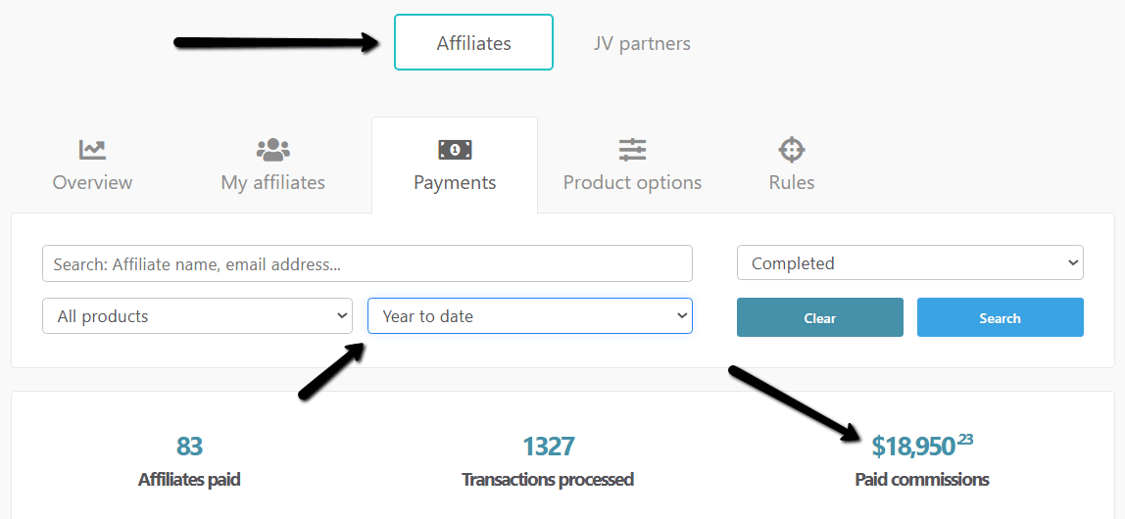The image size is (1125, 519).
Task: Click the 83 affiliates paid figure
Action: (189, 446)
